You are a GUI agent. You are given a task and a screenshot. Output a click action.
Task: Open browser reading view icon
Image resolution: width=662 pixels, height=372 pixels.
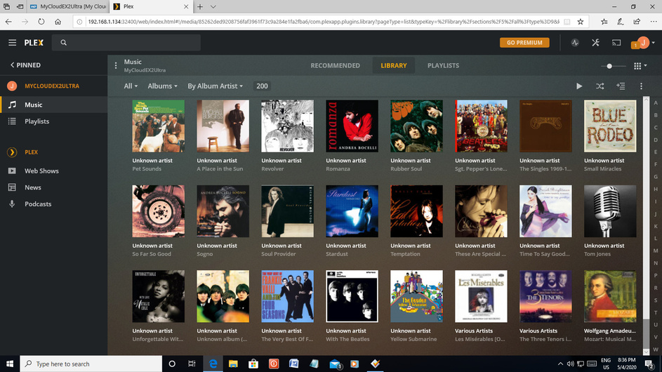click(x=567, y=22)
